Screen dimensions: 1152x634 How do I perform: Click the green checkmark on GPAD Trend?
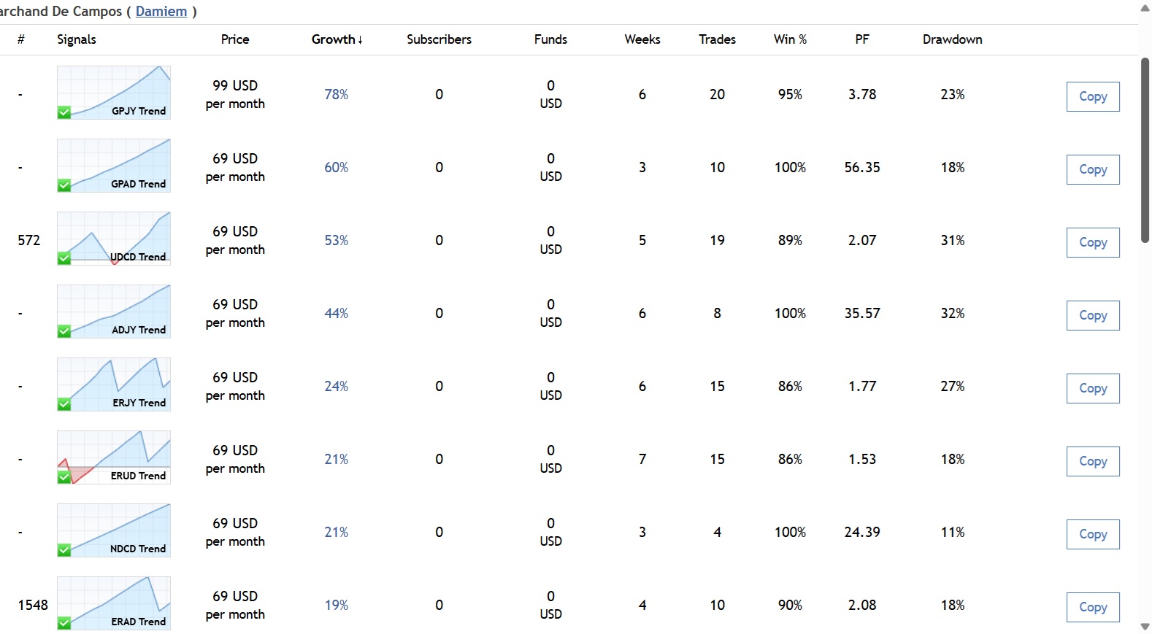[x=64, y=185]
